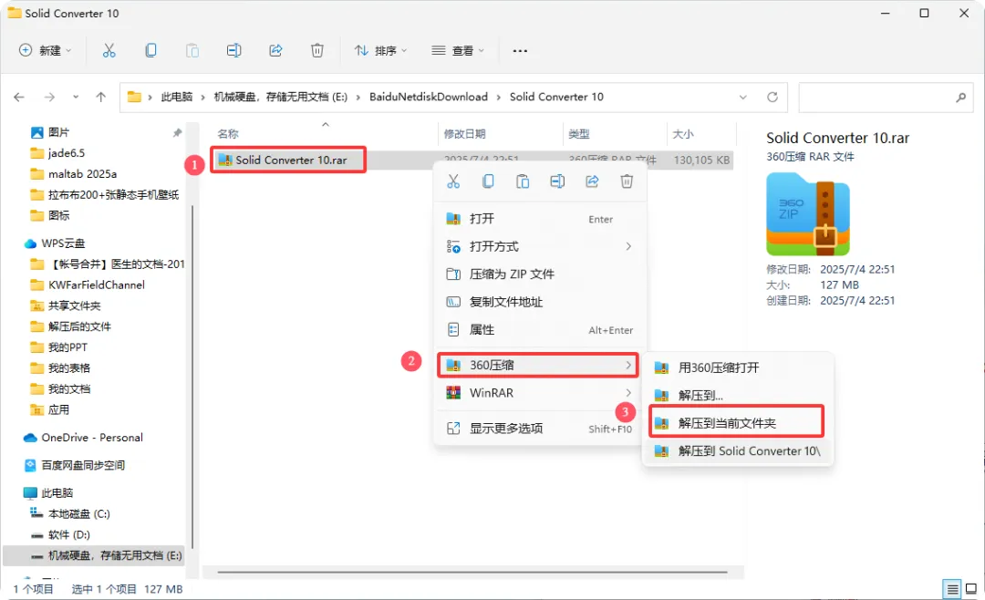The width and height of the screenshot is (985, 600).
Task: Click the Cut icon in the top toolbar
Action: click(109, 51)
